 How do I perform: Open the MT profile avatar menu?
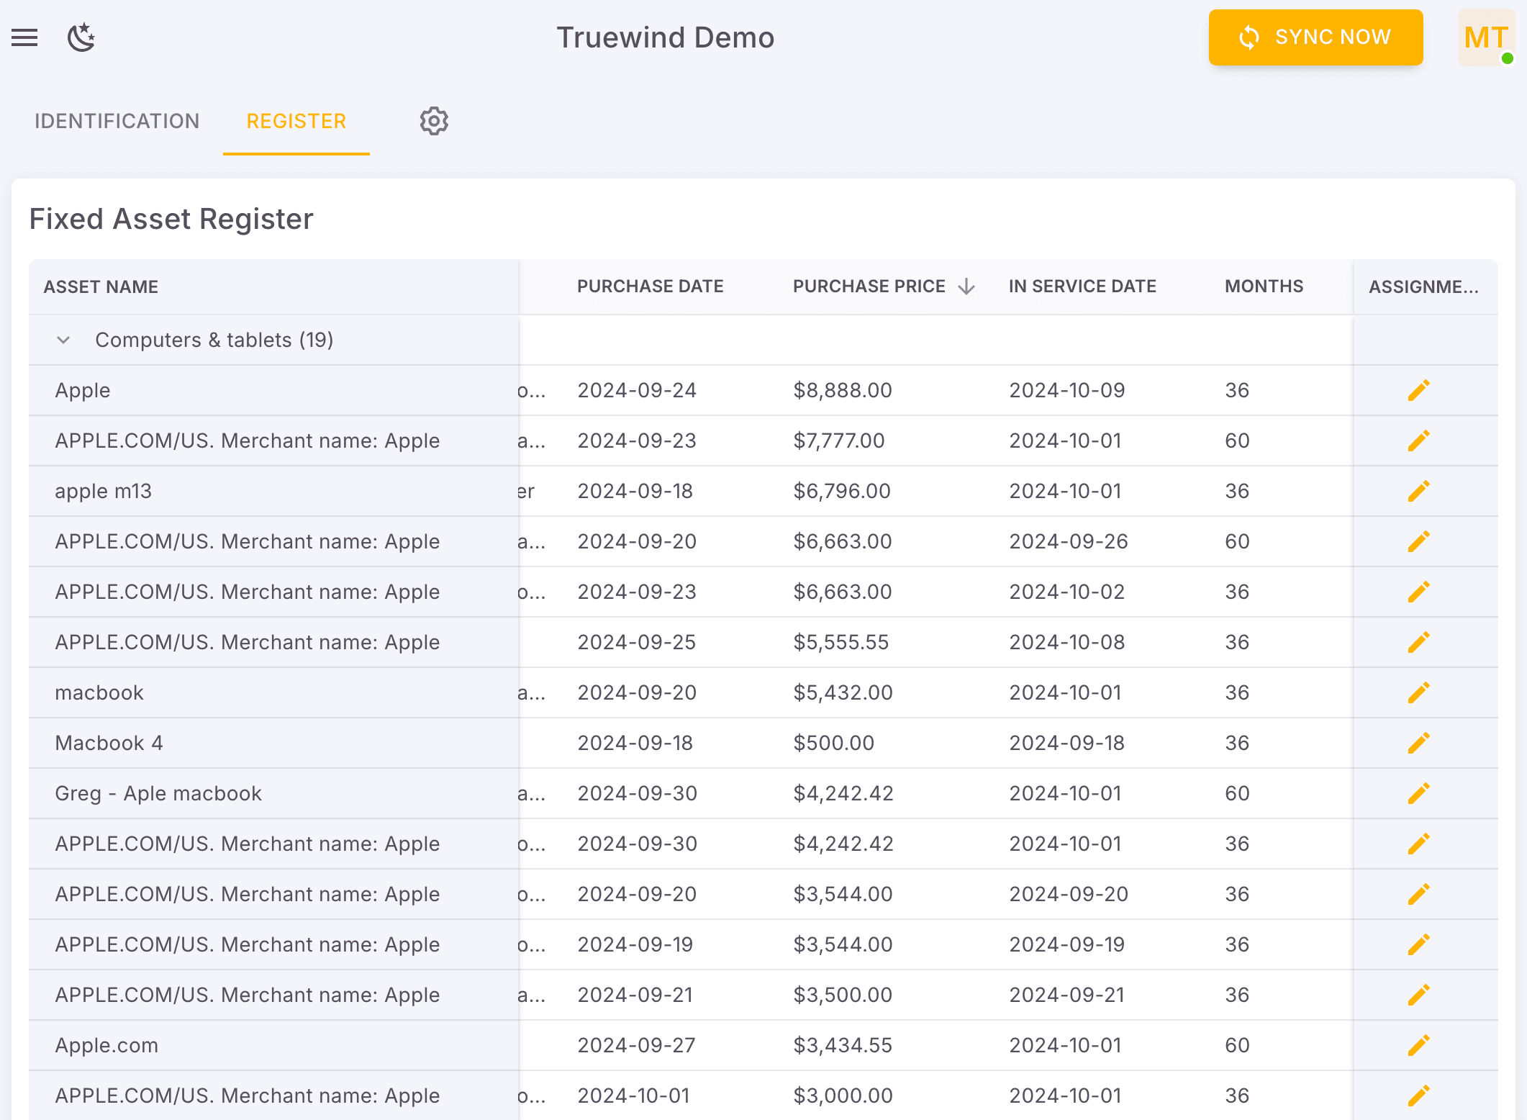[1485, 37]
